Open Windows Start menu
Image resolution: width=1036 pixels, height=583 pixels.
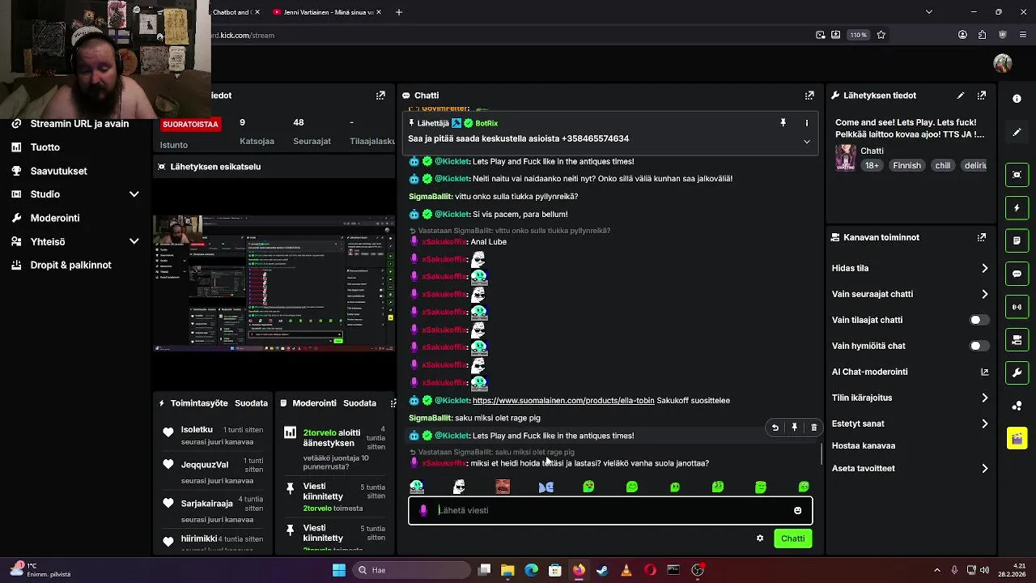click(x=339, y=570)
